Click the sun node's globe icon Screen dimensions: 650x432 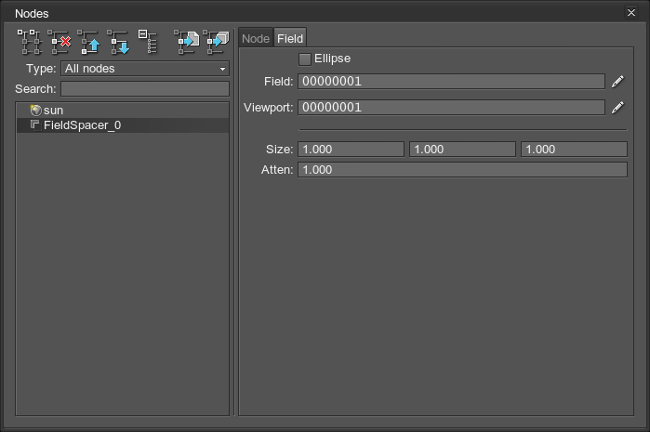[35, 111]
